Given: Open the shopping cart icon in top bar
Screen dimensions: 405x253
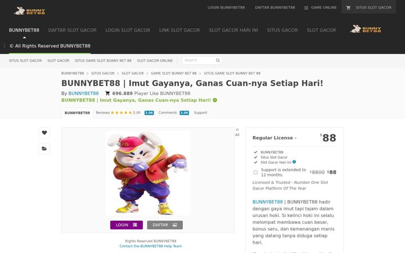Looking at the screenshot, I should pos(348,8).
